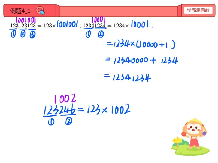This screenshot has width=218, height=163.
Task: Click the handwritten equation 123246=123×1002
Action: click(87, 110)
